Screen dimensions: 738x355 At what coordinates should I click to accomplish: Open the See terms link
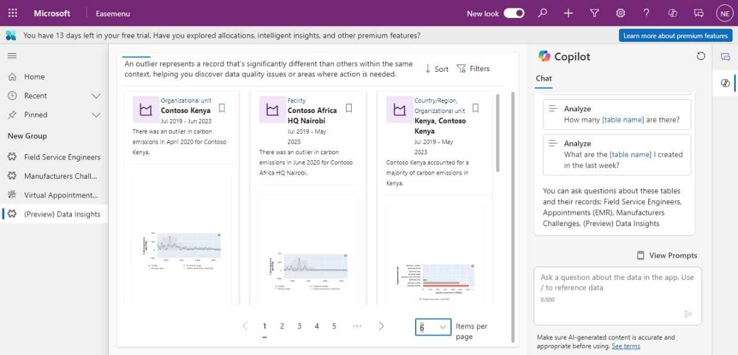pos(626,346)
